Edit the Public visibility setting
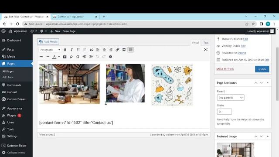Image resolution: width=279 pixels, height=157 pixels. pos(243,46)
